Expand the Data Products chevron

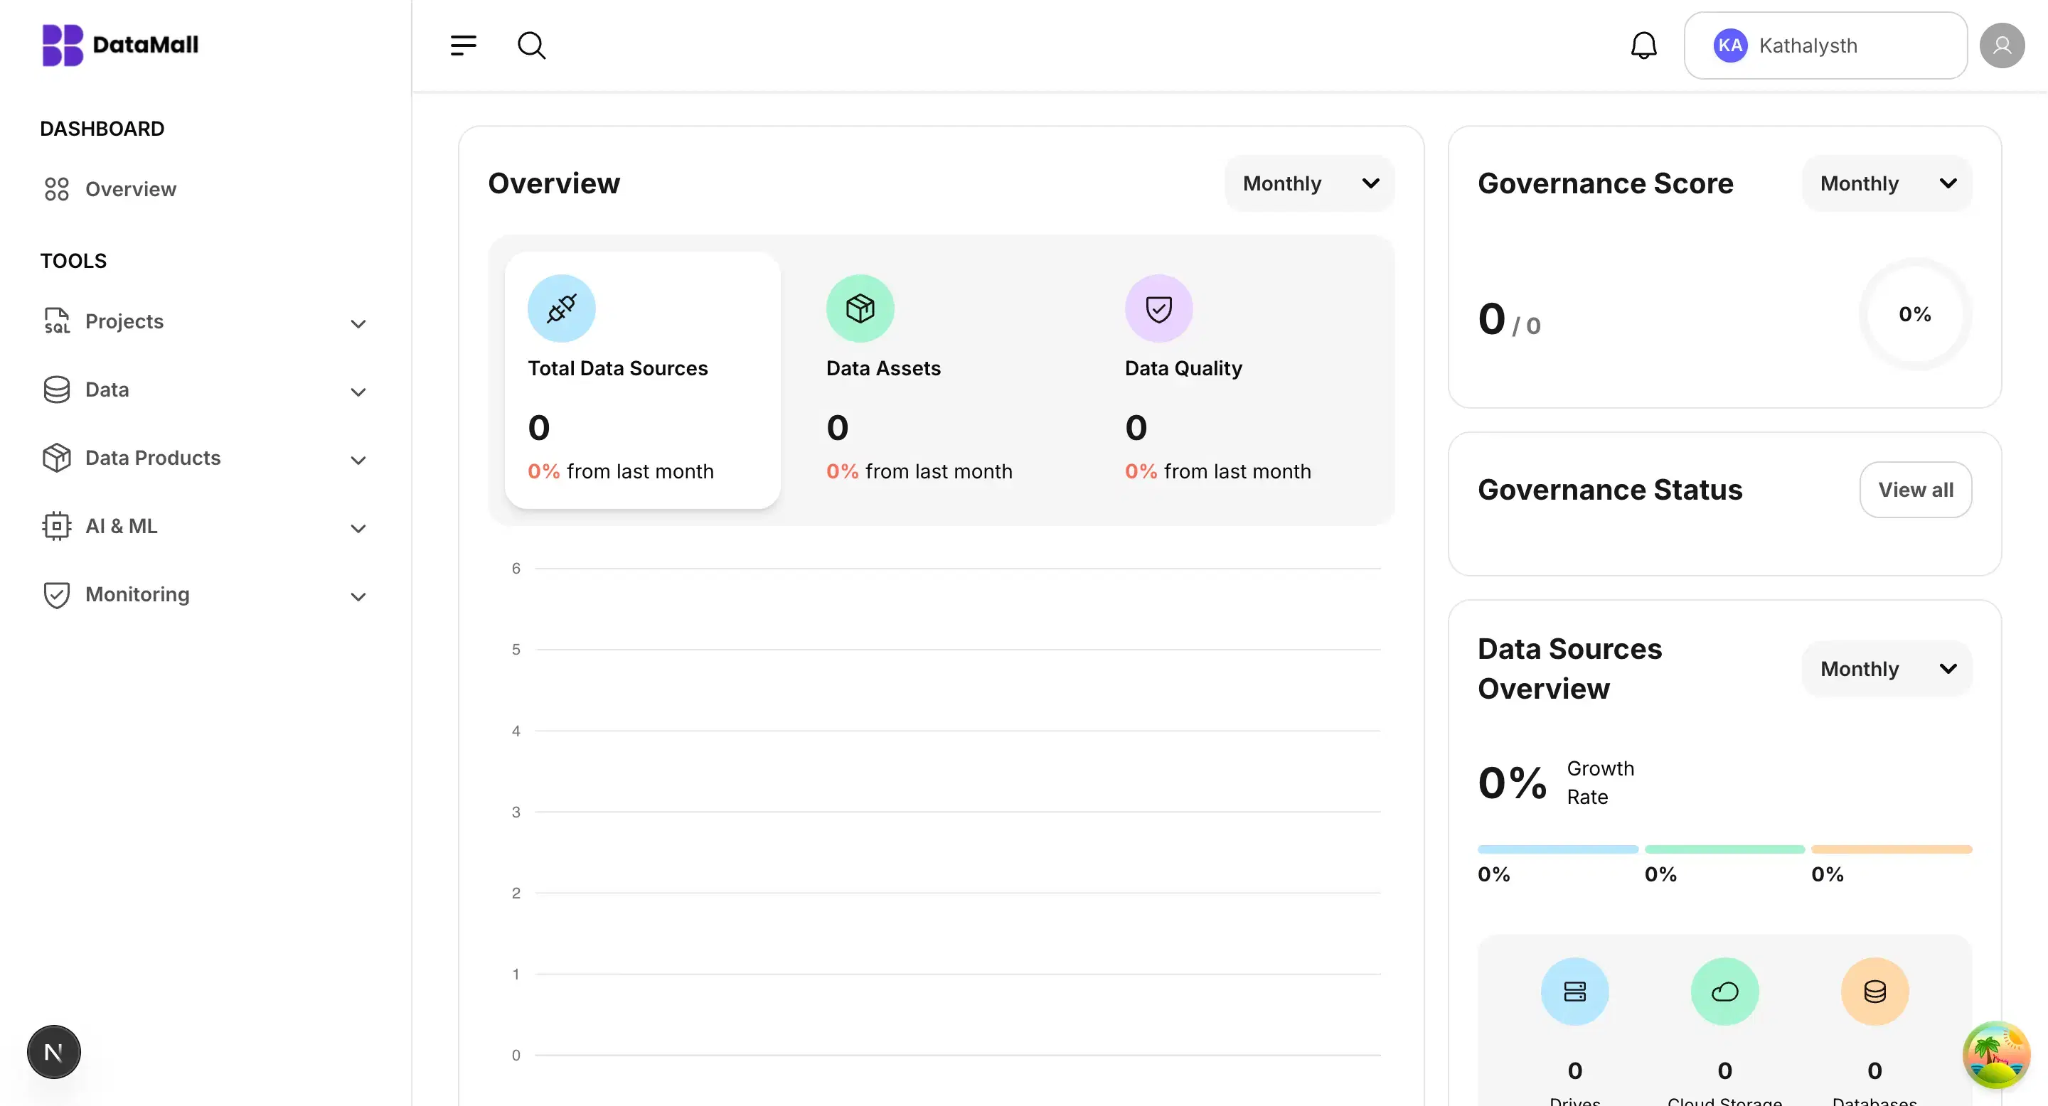click(358, 460)
